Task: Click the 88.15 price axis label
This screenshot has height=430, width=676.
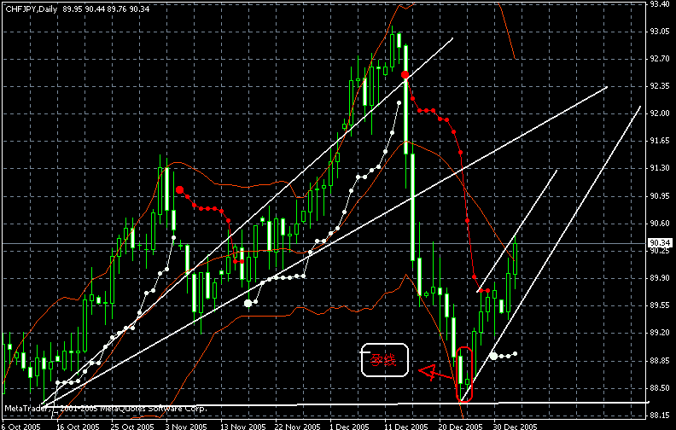Action: (x=660, y=415)
